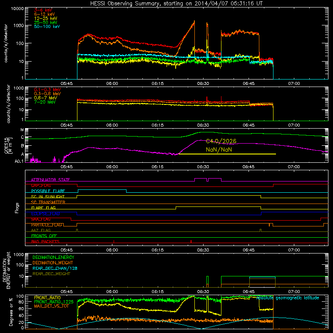Viewport: 333px width, 333px height.
Task: Select the 7-20 MeV legend label
Action: (45, 102)
